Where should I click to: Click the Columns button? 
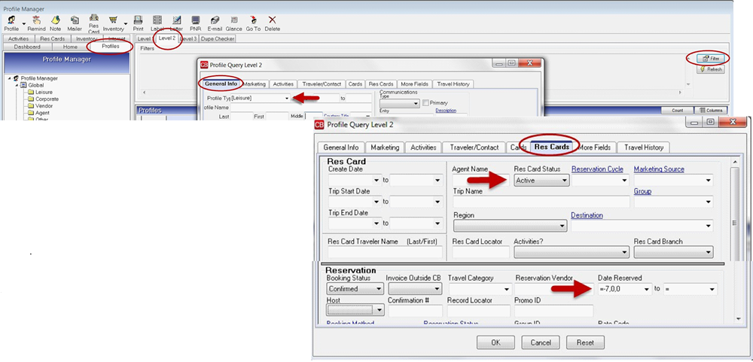coord(712,111)
